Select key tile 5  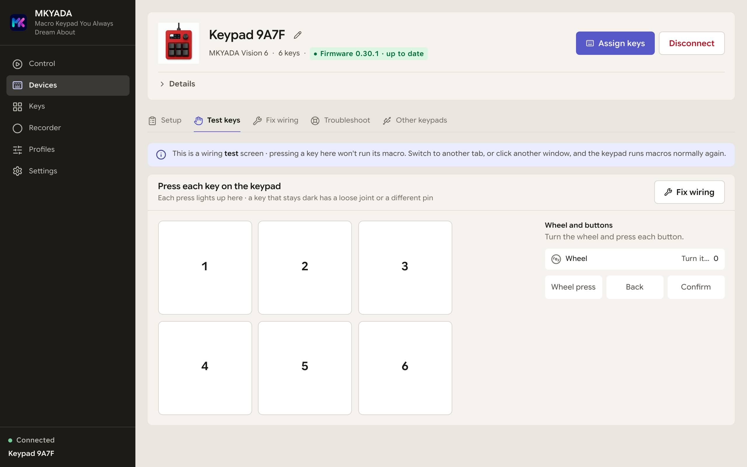click(x=305, y=368)
